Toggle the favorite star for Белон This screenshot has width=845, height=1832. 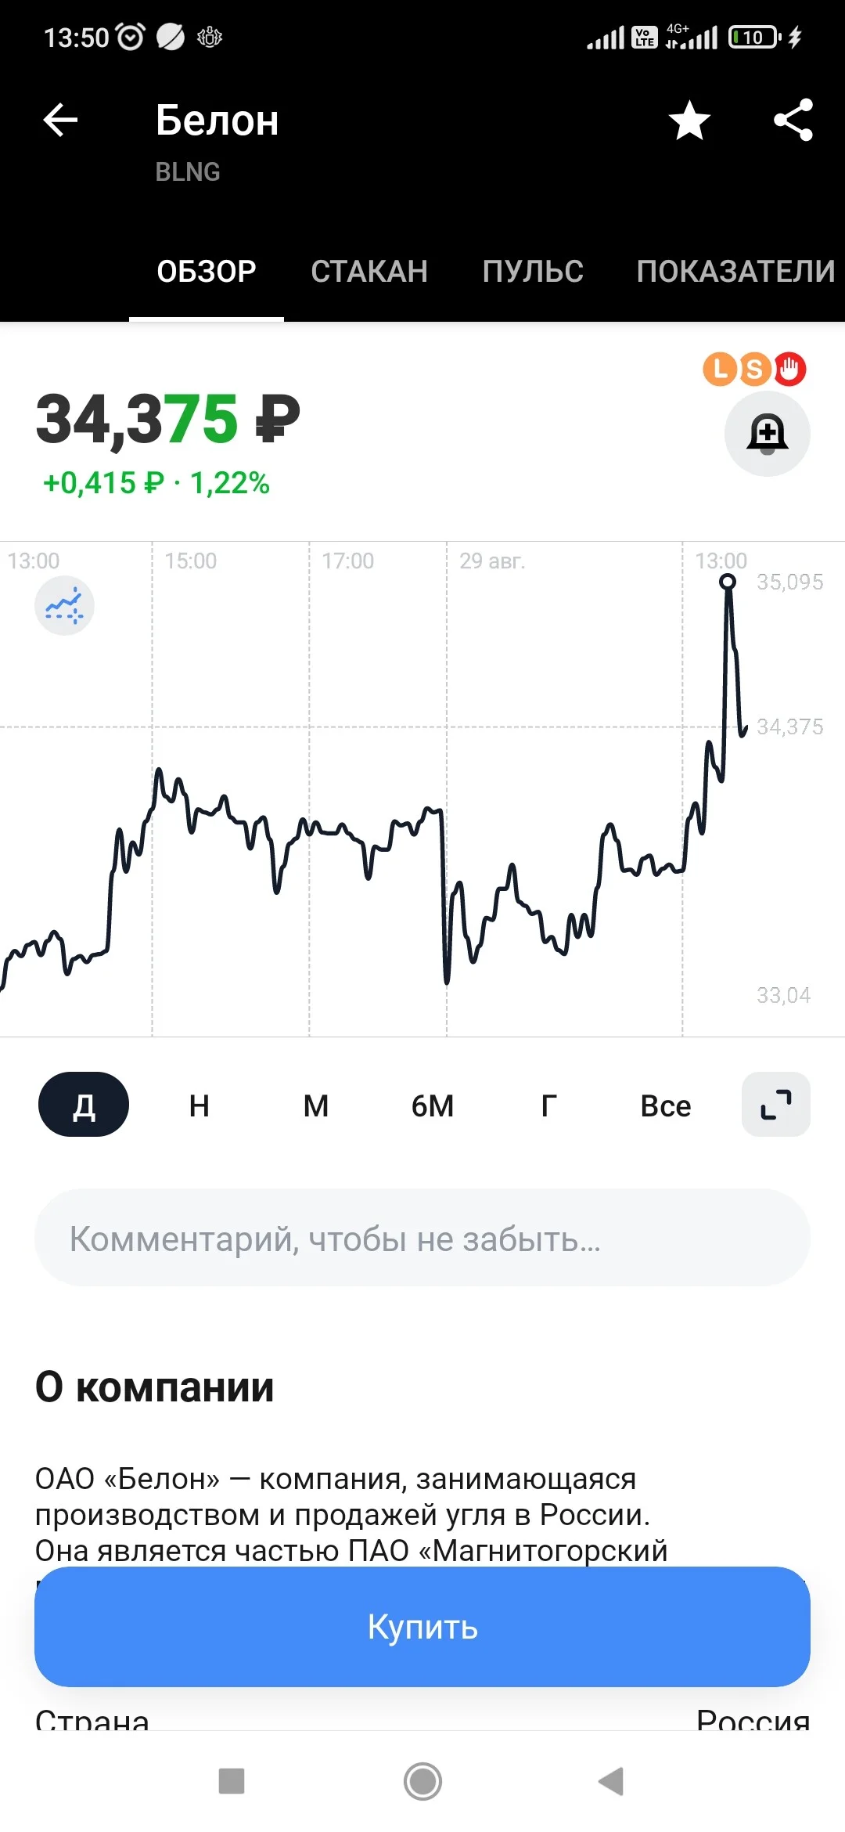point(689,120)
